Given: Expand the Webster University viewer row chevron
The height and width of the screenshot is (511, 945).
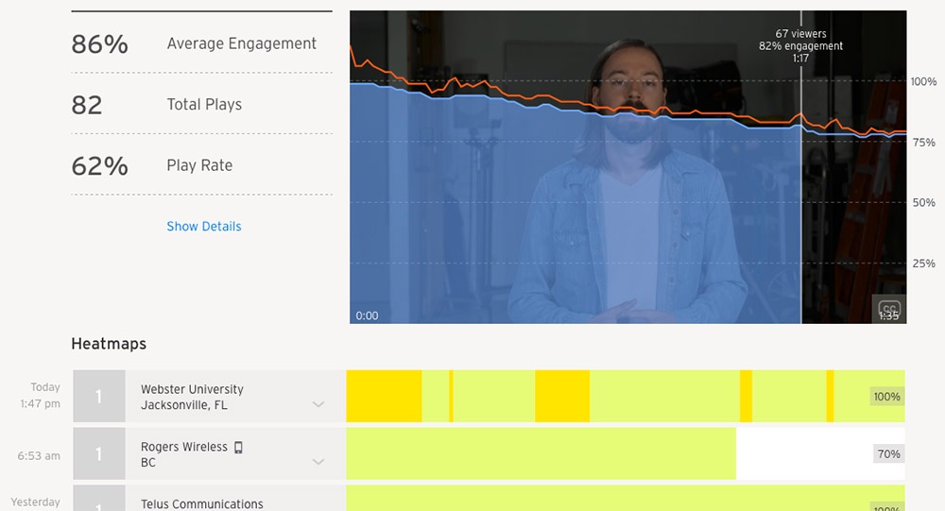Looking at the screenshot, I should click(318, 404).
